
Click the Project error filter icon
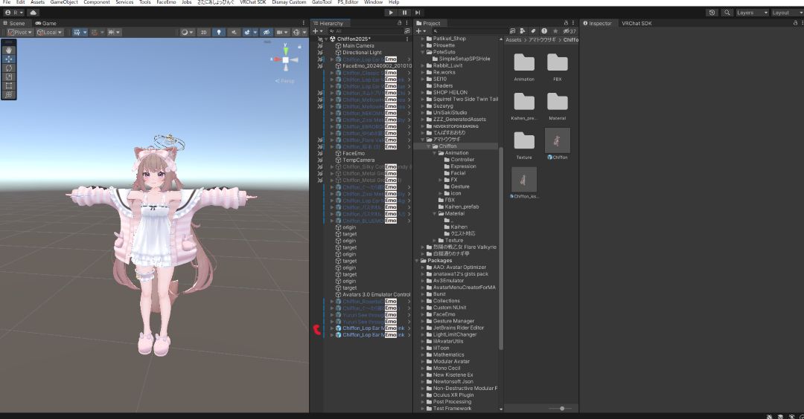click(544, 31)
